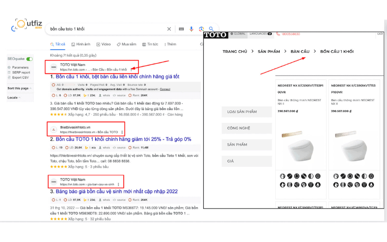Click the Export CSV link

[x=20, y=77]
